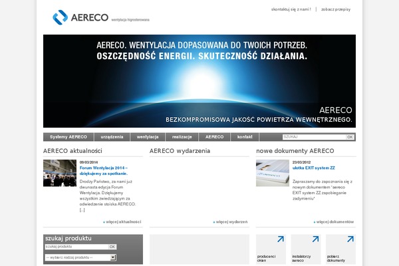The height and width of the screenshot is (266, 399).
Task: Click the 'szukaj produktu' panel heading
Action: click(x=68, y=239)
